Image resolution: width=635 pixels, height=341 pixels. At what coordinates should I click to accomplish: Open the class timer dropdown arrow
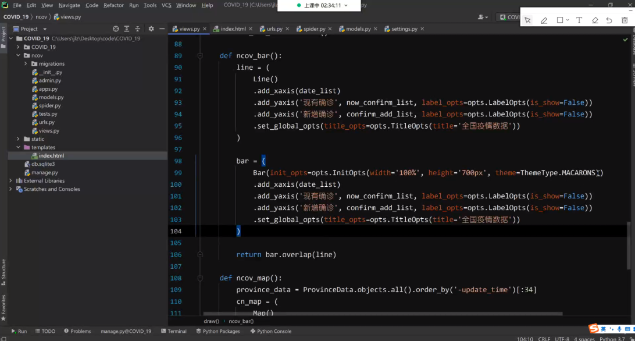pyautogui.click(x=346, y=5)
